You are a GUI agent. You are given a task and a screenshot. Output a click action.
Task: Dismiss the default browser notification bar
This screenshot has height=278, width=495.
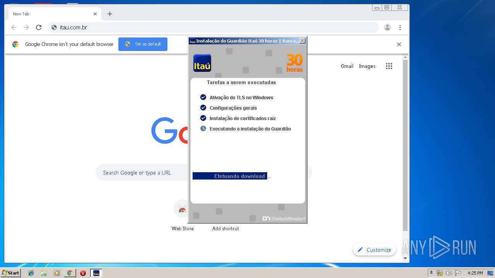[x=399, y=44]
